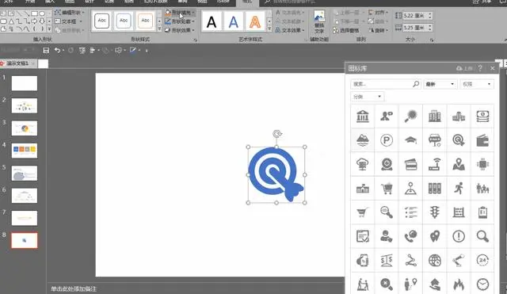Open the 对齐 align dropdown
The height and width of the screenshot is (294, 507).
(378, 13)
